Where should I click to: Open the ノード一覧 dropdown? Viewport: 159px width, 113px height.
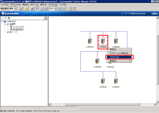click(45, 18)
